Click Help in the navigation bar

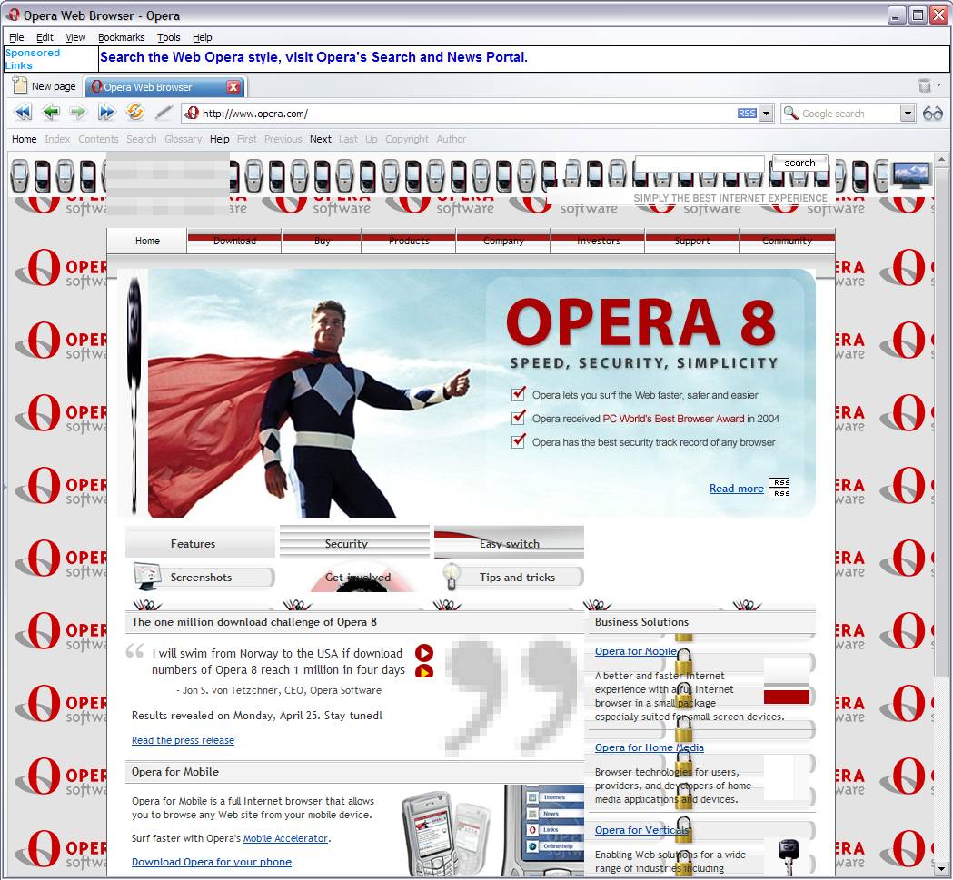click(220, 139)
